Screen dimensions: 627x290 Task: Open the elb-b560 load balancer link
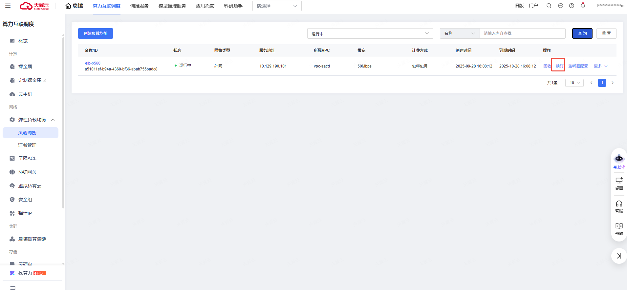point(93,63)
